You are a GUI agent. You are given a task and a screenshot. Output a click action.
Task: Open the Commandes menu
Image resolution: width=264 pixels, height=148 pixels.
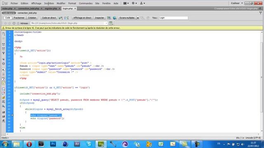[86, 3]
